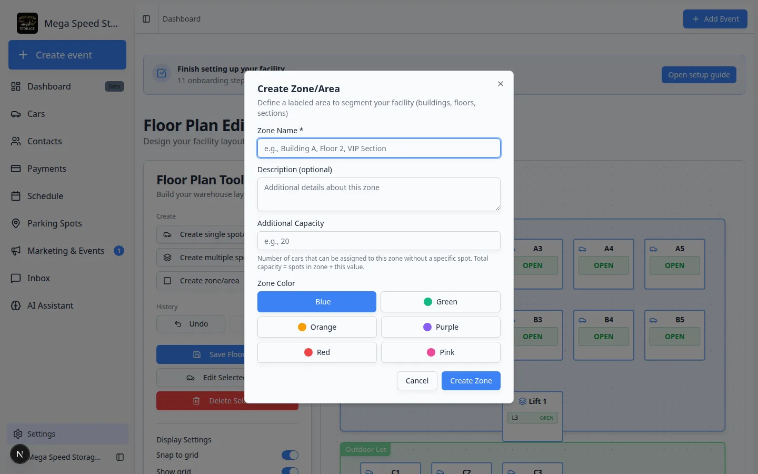This screenshot has width=758, height=474.
Task: Click the Dashboard grid icon in sidebar
Action: [x=16, y=86]
